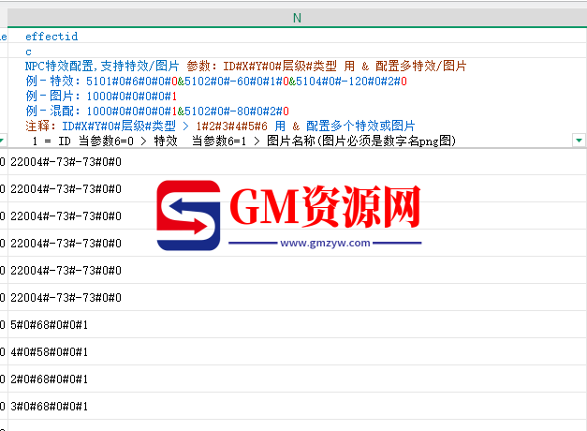Select cell containing 4#0#58#0#0#1

click(297, 352)
